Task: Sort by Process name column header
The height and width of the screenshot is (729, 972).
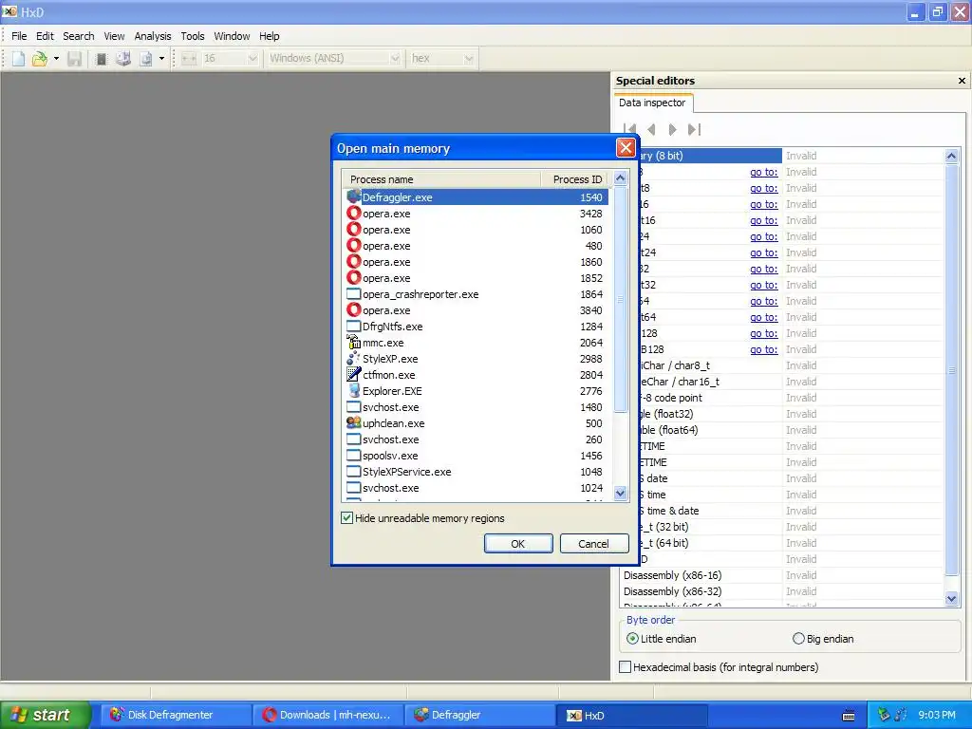Action: (x=441, y=179)
